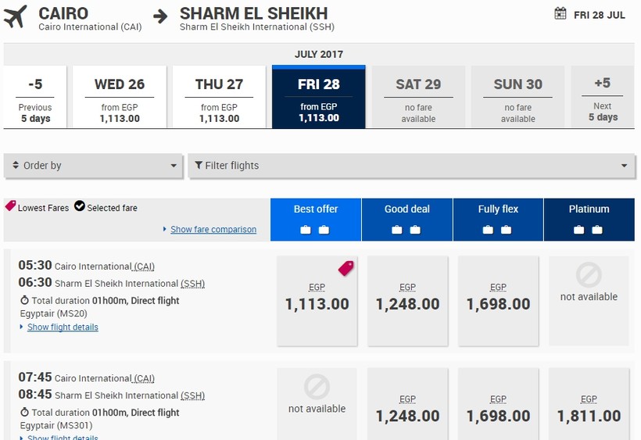
Task: Click the Selected fare checkmark icon
Action: [79, 207]
